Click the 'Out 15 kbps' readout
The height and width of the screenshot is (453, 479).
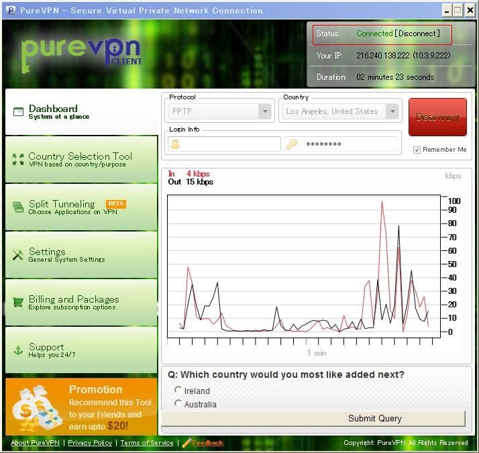coord(191,182)
